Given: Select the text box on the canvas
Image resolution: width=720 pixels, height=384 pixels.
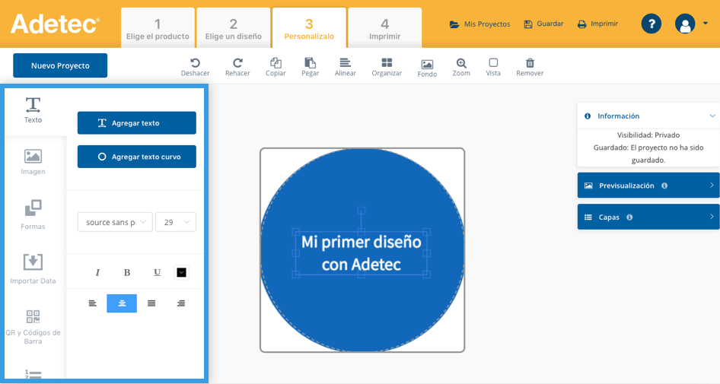Looking at the screenshot, I should click(362, 253).
